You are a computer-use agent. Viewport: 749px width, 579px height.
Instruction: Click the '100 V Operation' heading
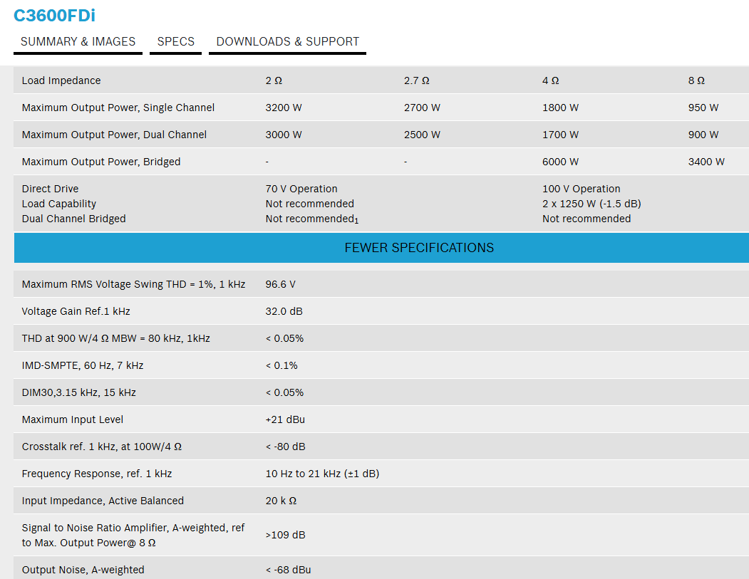click(x=582, y=189)
